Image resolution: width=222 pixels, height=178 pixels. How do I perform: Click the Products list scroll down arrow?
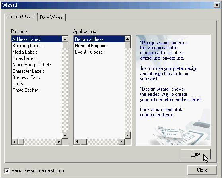click(x=65, y=135)
